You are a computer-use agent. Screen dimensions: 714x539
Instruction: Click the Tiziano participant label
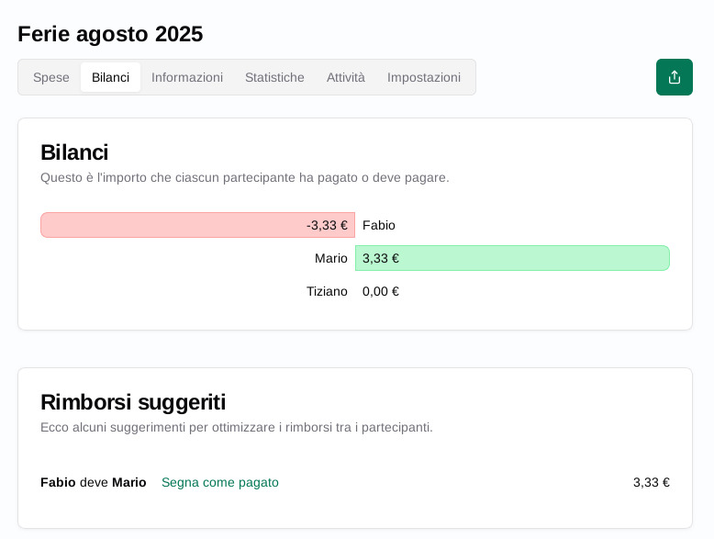point(327,291)
